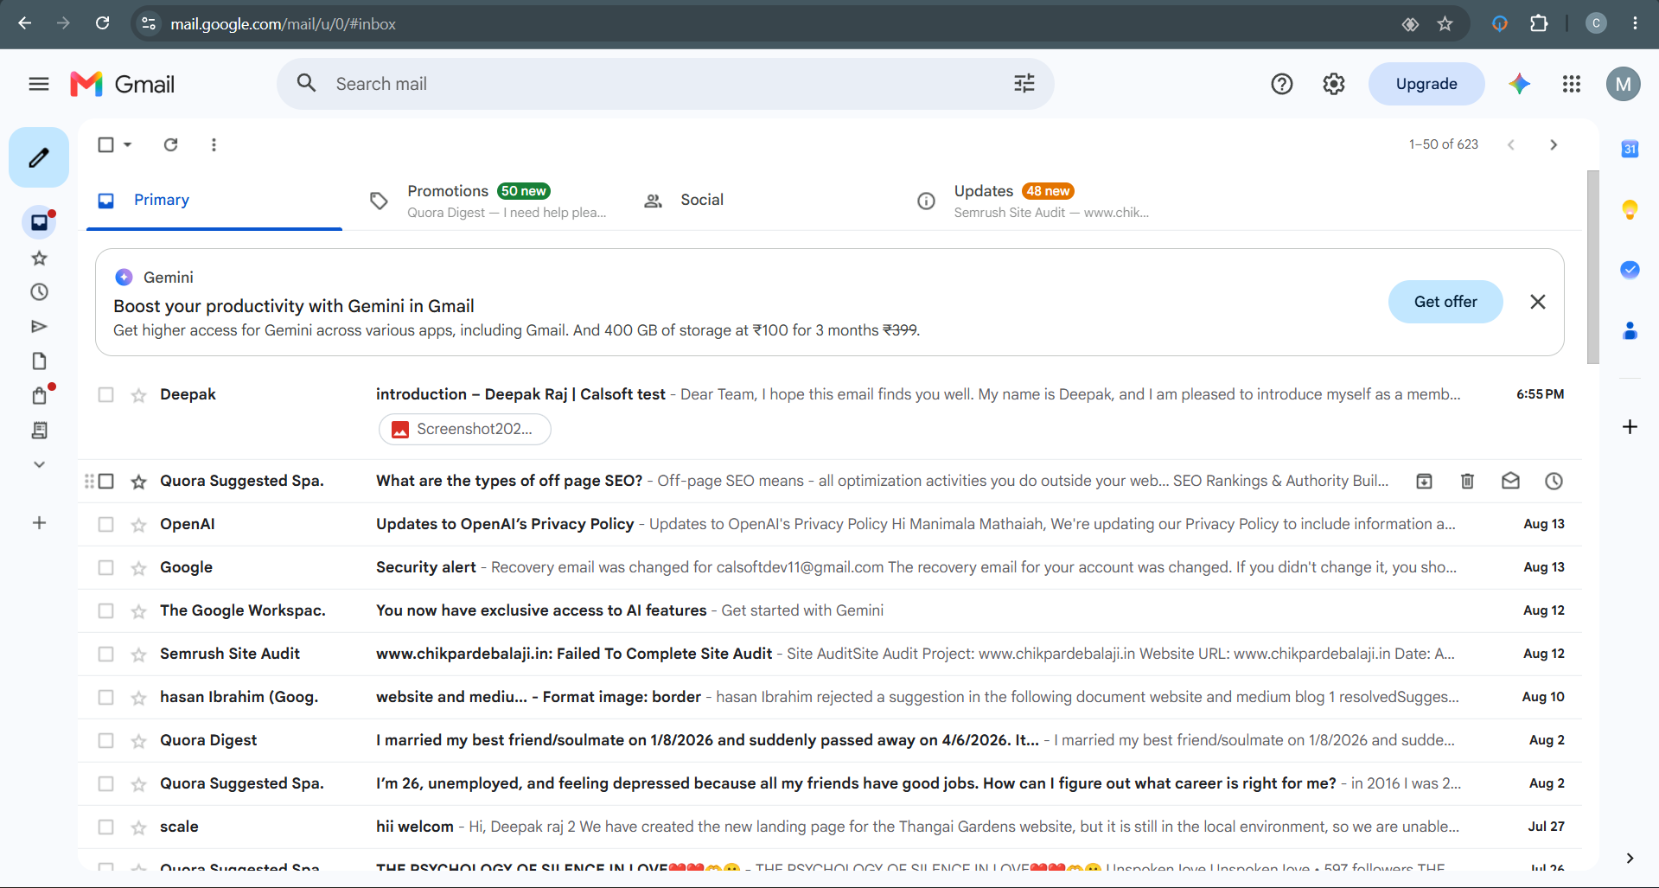Open Google Keep side panel
Screen dimensions: 1659x888
coord(1630,209)
